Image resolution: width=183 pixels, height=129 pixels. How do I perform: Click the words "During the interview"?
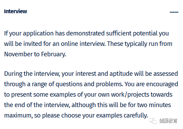point(31,74)
